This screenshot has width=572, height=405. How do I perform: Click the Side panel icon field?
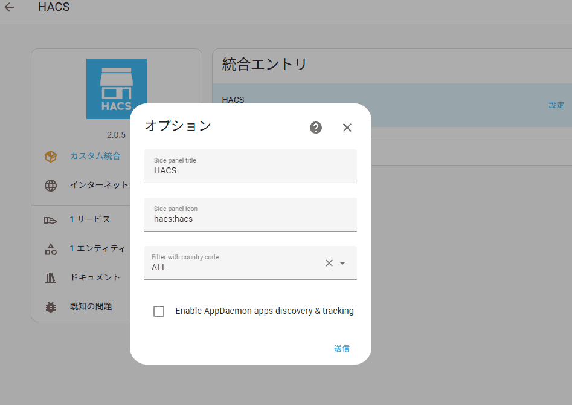[251, 215]
